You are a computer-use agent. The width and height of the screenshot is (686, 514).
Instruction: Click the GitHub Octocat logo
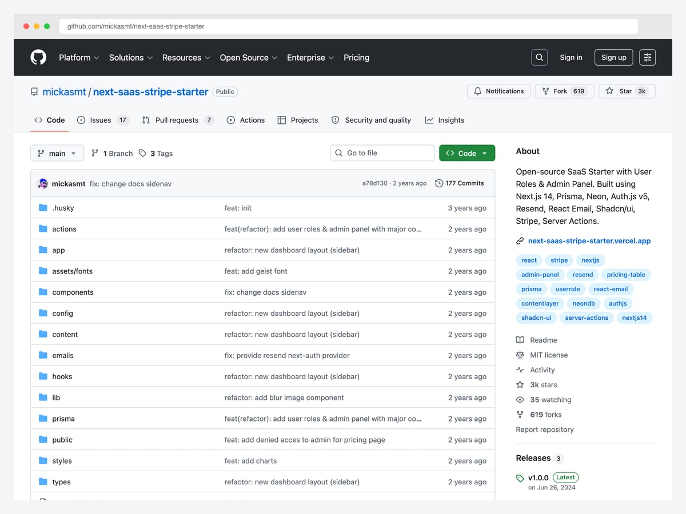coord(38,57)
